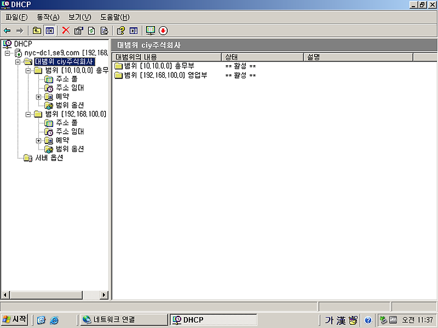This screenshot has width=438, height=328.
Task: Select 범위 [192.168.100.0] tree node
Action: pyautogui.click(x=75, y=114)
